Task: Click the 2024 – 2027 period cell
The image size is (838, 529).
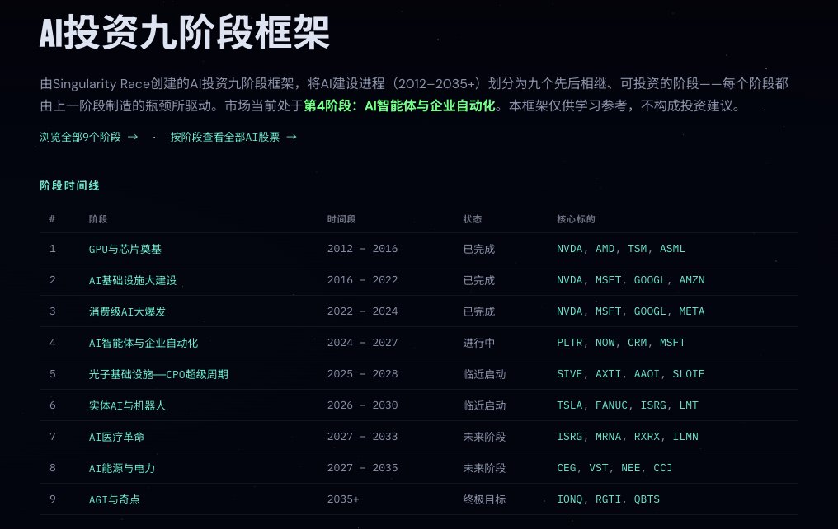Action: (x=362, y=343)
